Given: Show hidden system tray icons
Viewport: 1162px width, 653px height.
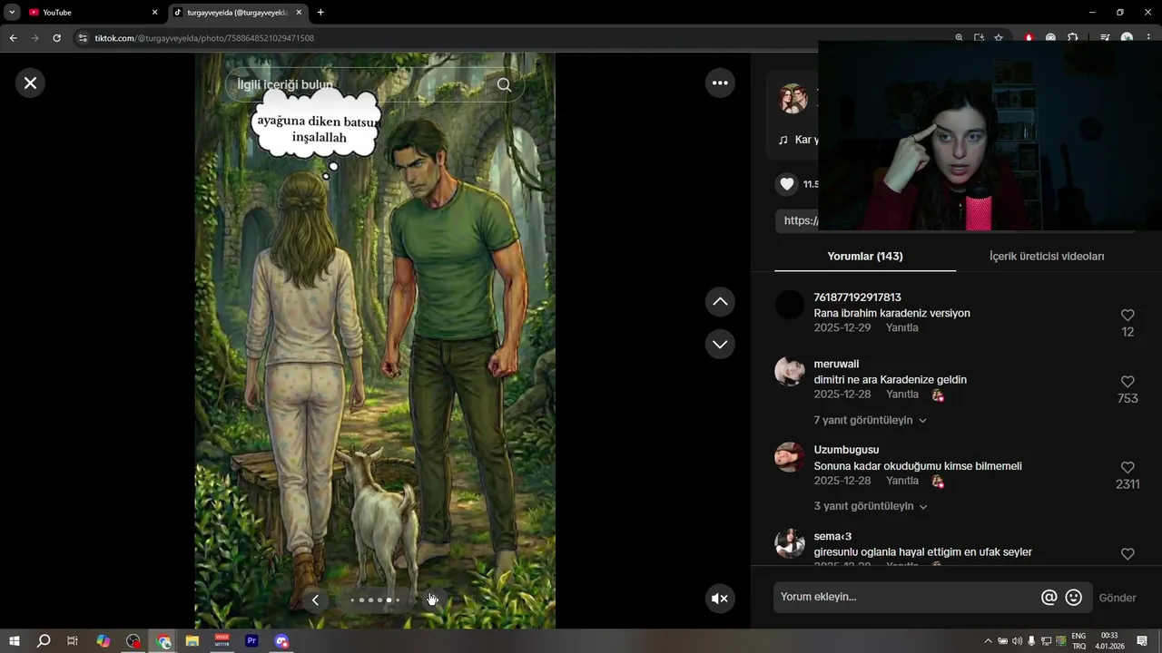Looking at the screenshot, I should pos(988,641).
